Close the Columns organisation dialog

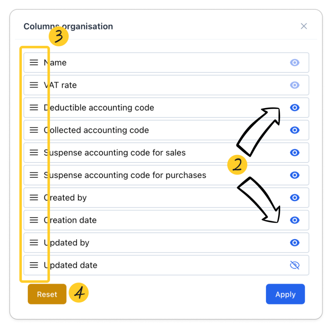(304, 26)
